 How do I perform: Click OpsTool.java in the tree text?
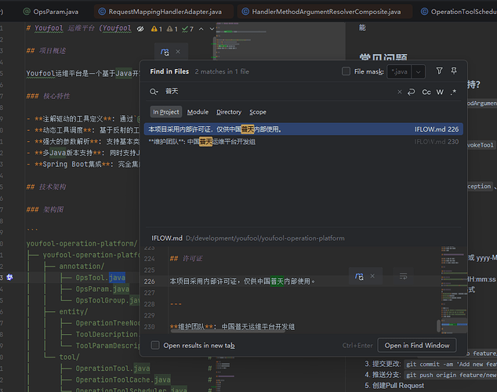tap(100, 278)
